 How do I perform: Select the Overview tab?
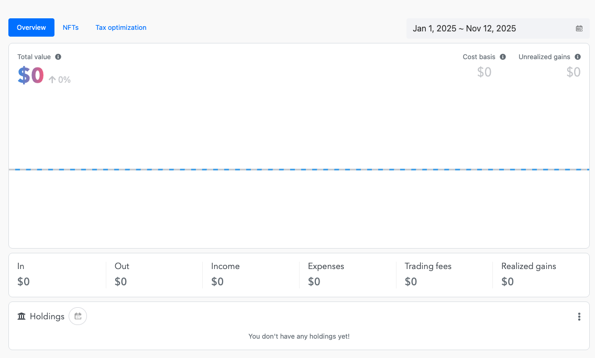[31, 27]
